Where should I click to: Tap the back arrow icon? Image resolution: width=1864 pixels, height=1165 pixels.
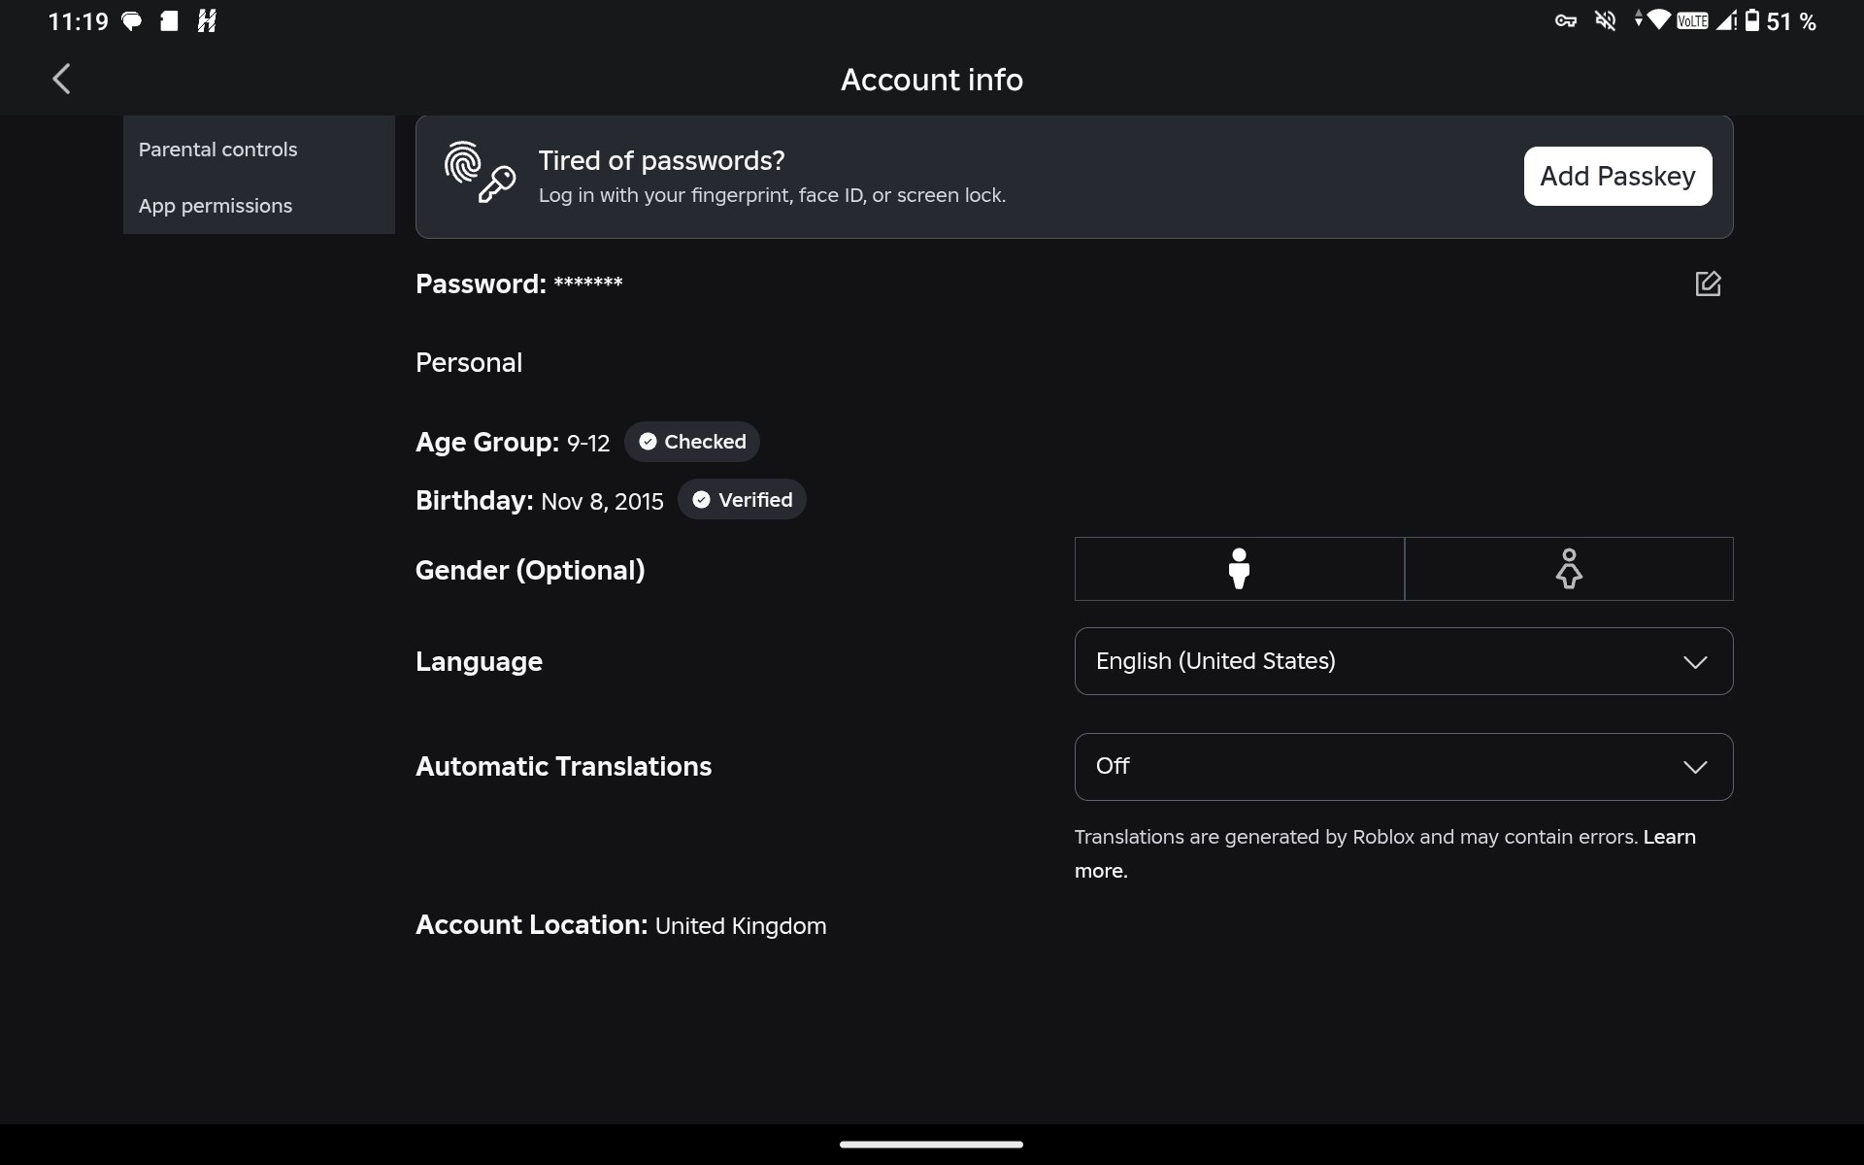61,79
